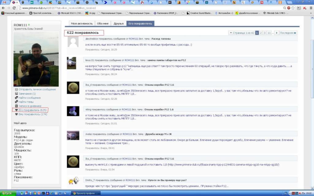Click 'Найти темы' link

coord(26,102)
